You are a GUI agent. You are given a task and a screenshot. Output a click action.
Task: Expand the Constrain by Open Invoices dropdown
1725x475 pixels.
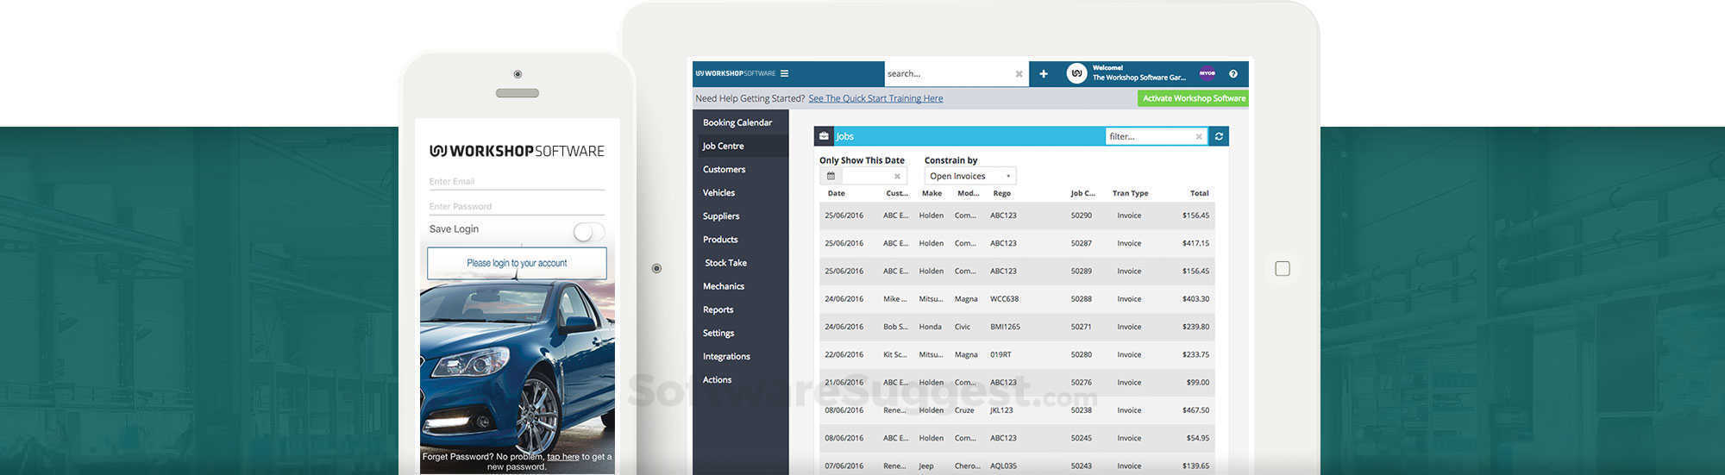tap(970, 176)
